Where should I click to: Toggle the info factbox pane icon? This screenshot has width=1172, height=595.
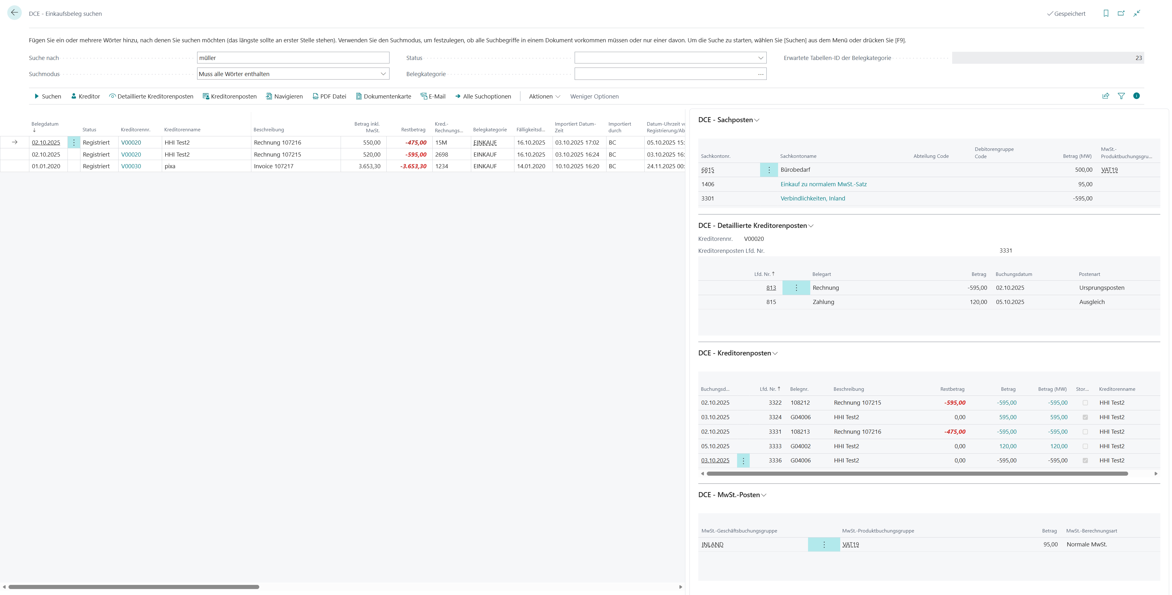pyautogui.click(x=1136, y=96)
